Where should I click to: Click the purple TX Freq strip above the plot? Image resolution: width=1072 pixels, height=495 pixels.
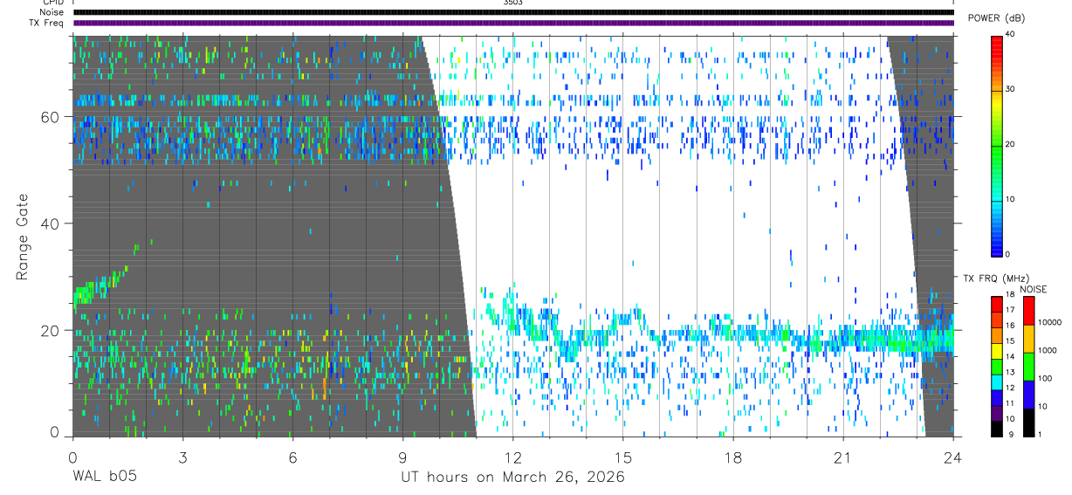pos(513,23)
